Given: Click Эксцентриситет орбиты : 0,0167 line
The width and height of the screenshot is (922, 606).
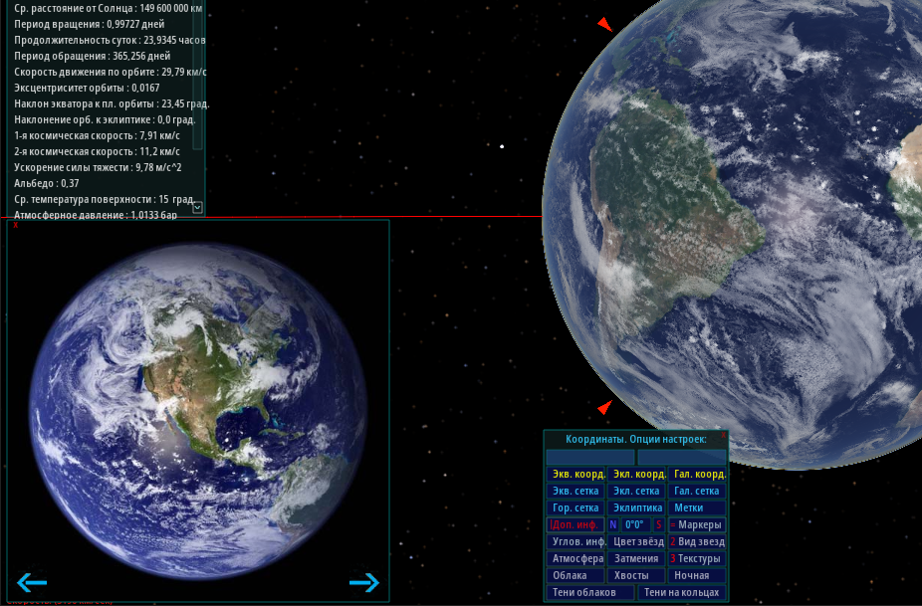Looking at the screenshot, I should 87,89.
